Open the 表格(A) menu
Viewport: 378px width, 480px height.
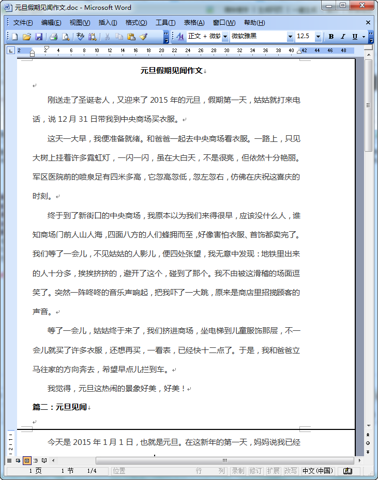click(x=194, y=23)
